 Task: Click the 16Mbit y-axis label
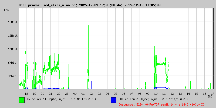pyautogui.click(x=12, y=22)
